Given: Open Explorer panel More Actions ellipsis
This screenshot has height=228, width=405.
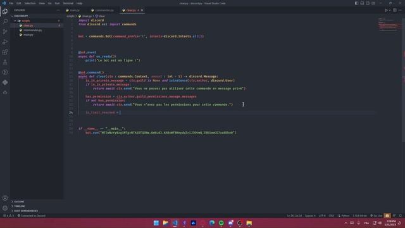Looking at the screenshot, I should [58, 10].
